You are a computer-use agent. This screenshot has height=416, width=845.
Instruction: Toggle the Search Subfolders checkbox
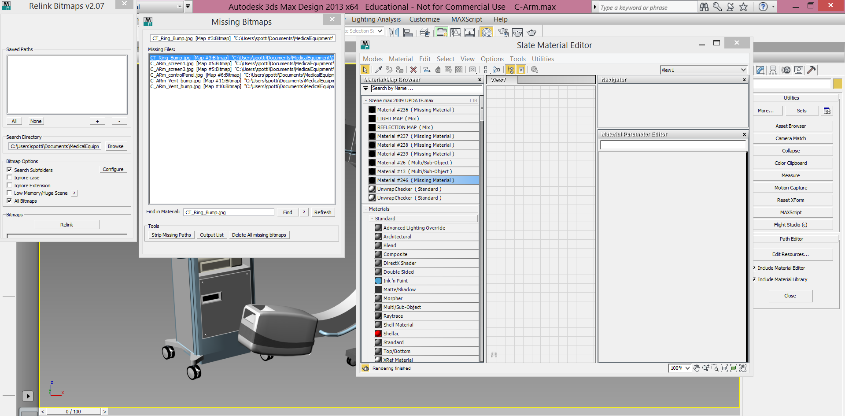[x=9, y=170]
